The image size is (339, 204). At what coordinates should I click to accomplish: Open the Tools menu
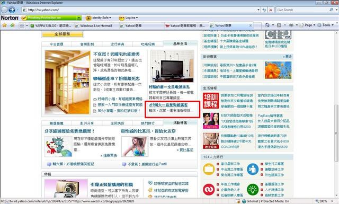325,25
